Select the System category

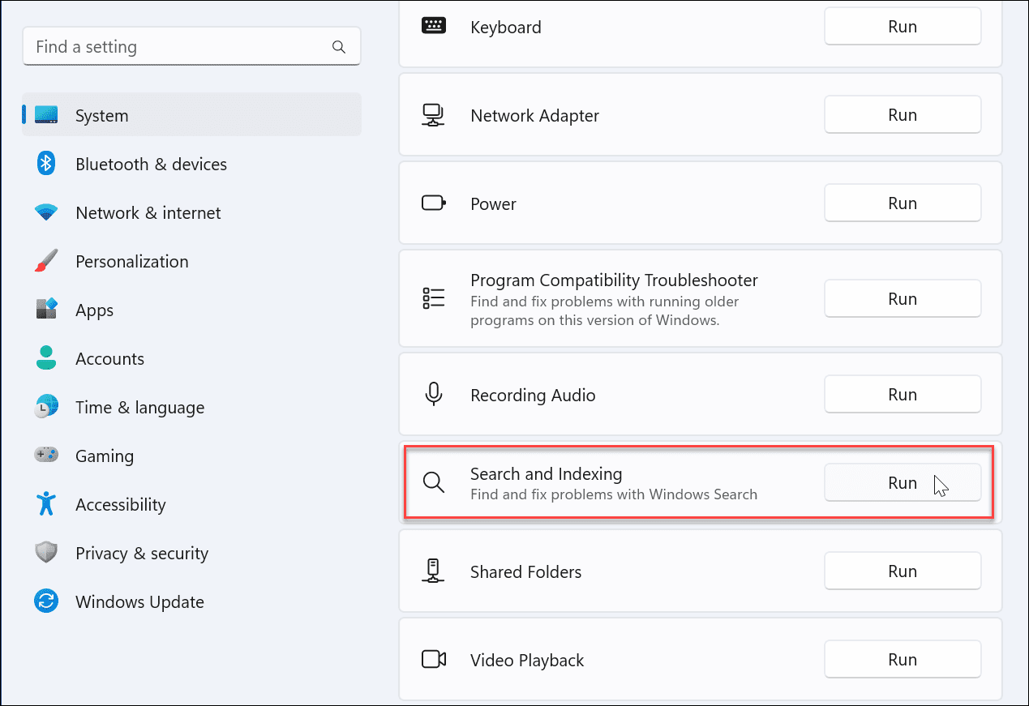click(x=101, y=116)
